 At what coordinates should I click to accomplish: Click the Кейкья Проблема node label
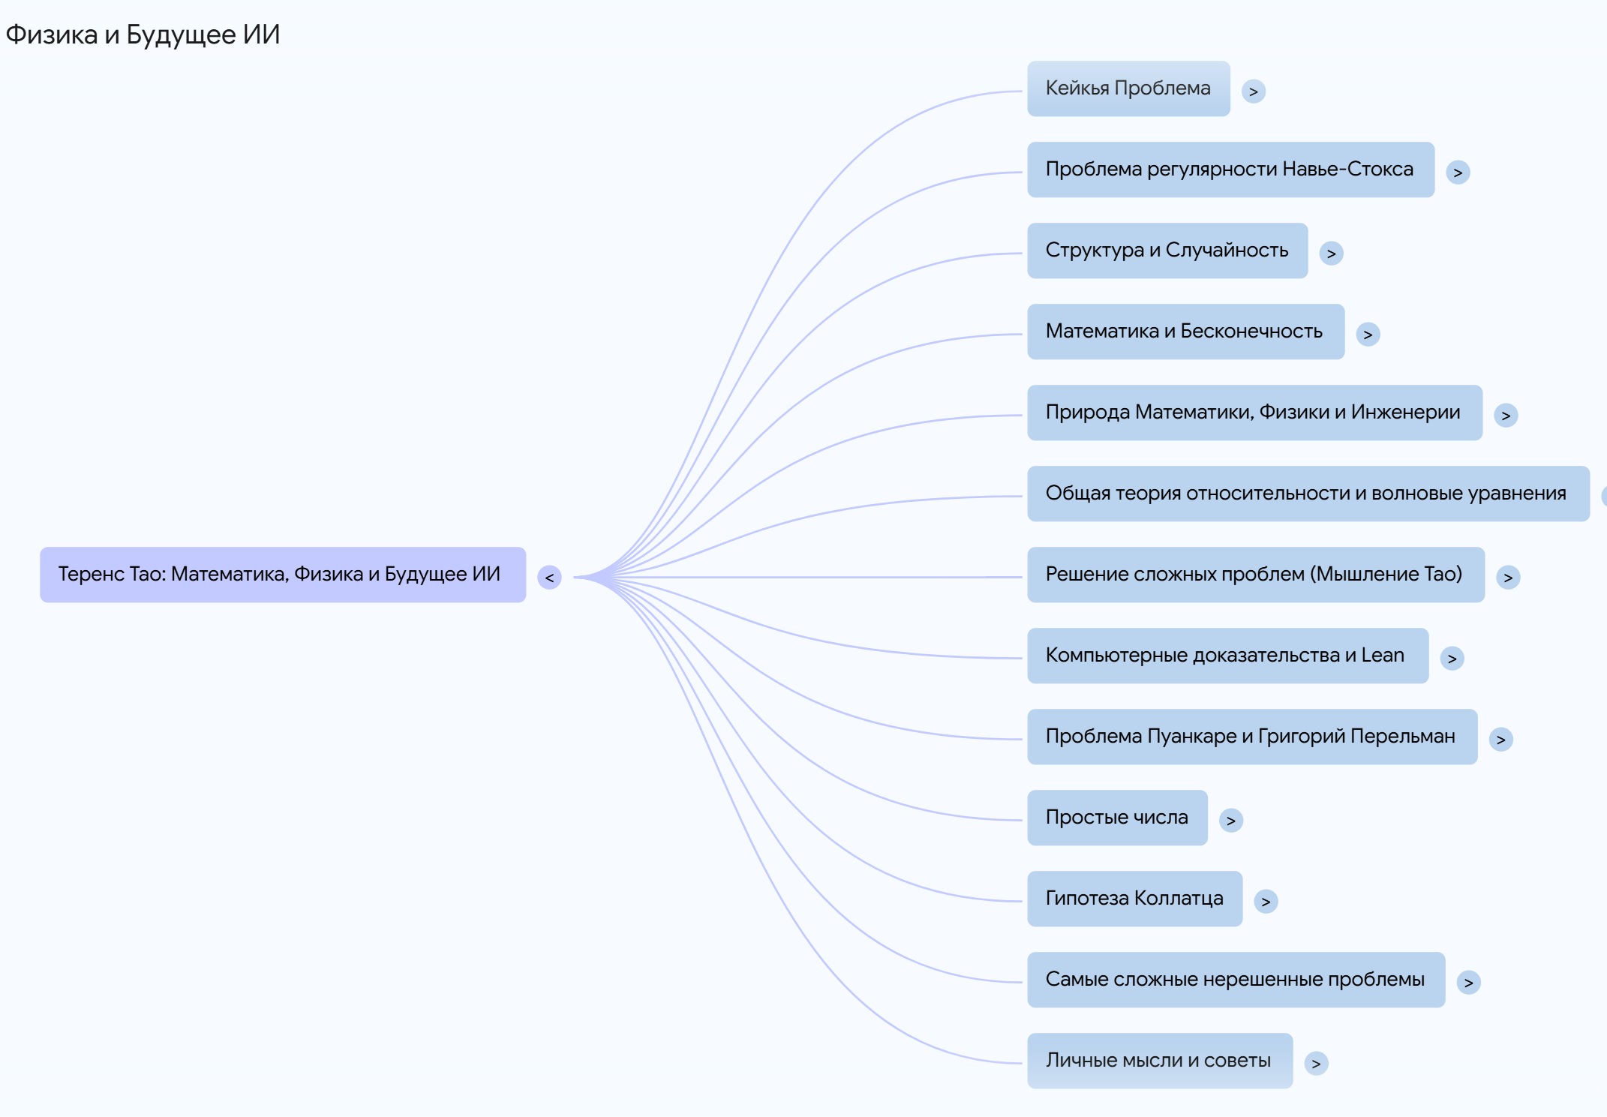(1128, 89)
